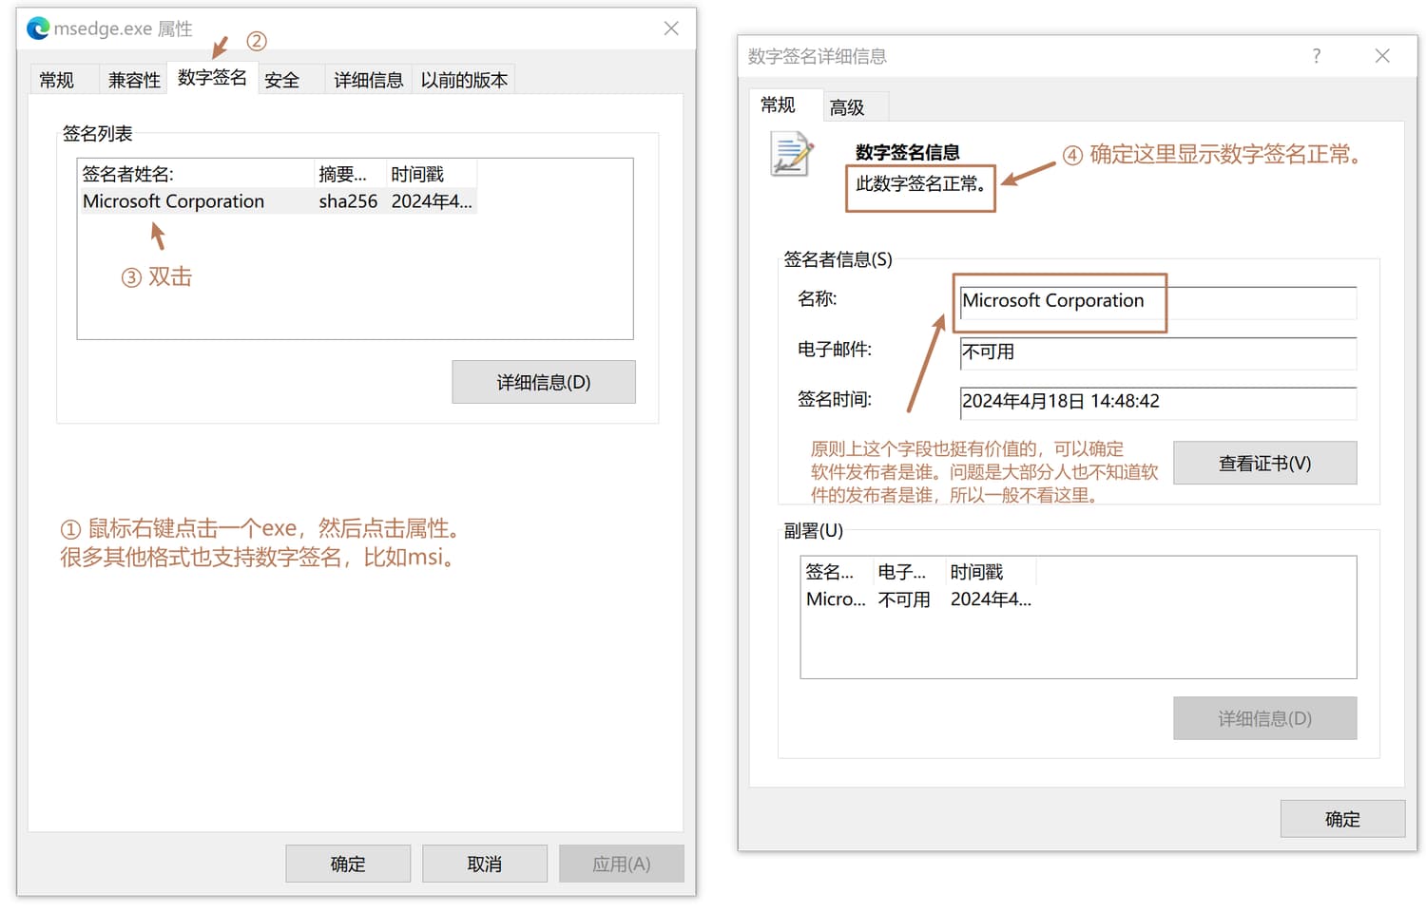The image size is (1426, 912).
Task: Click 取消 in properties window
Action: [484, 864]
